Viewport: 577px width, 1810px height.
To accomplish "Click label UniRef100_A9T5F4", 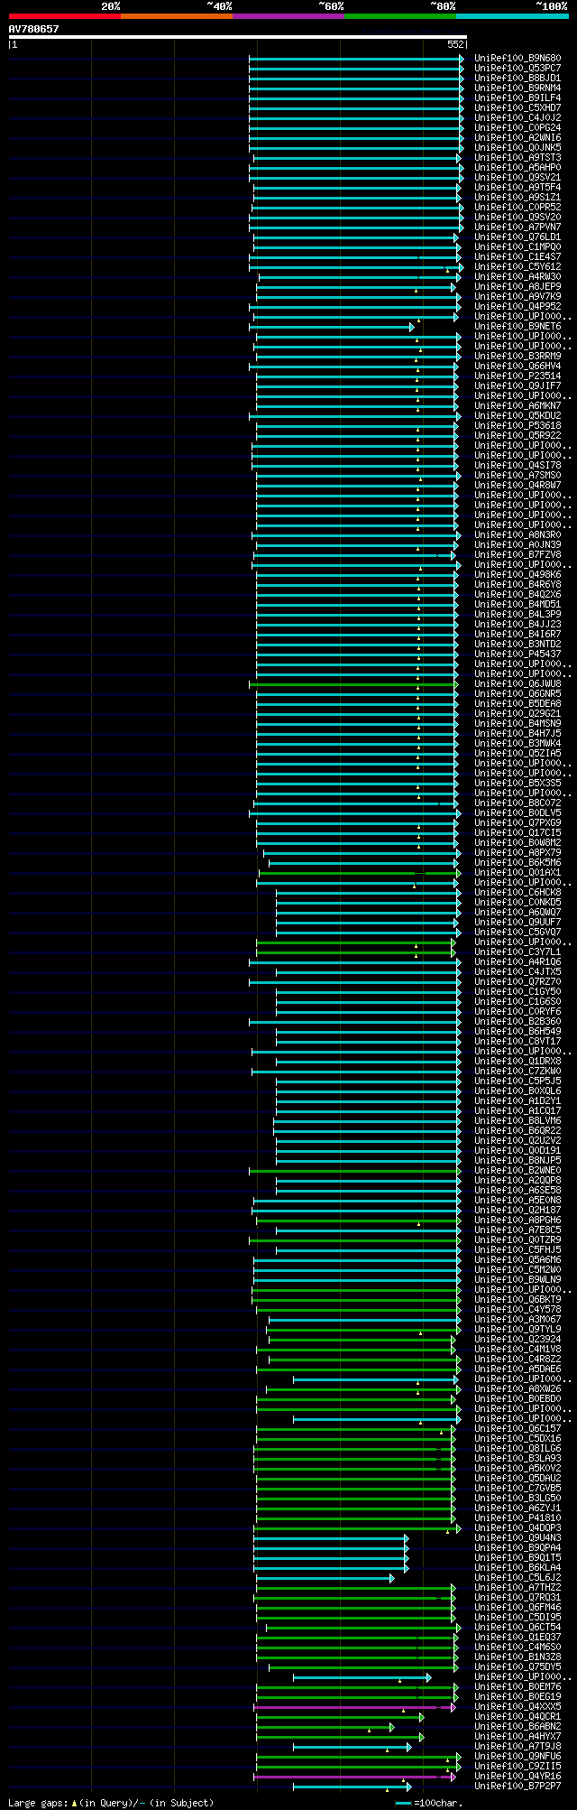I will coord(517,187).
